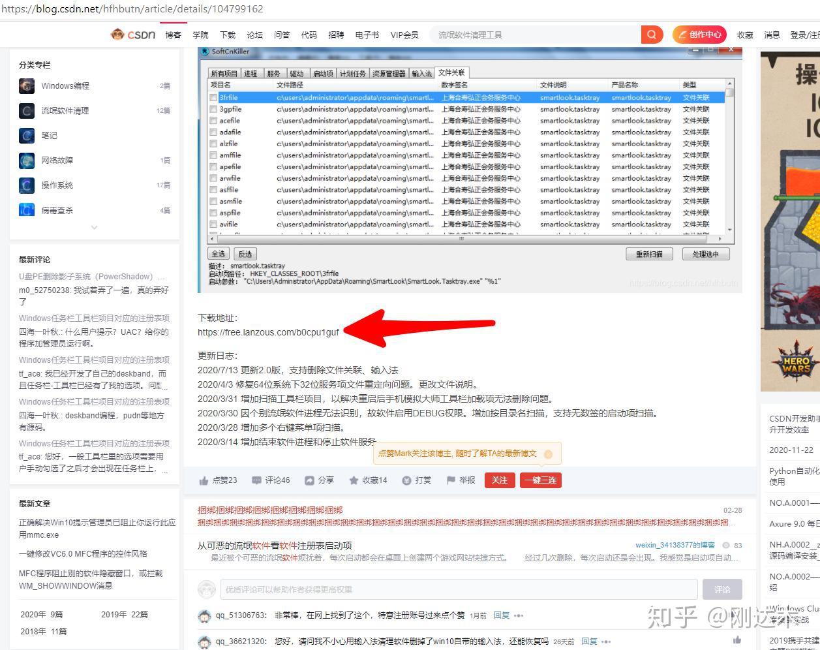Switch to the 计划任务 tab
This screenshot has height=650, width=820.
353,74
